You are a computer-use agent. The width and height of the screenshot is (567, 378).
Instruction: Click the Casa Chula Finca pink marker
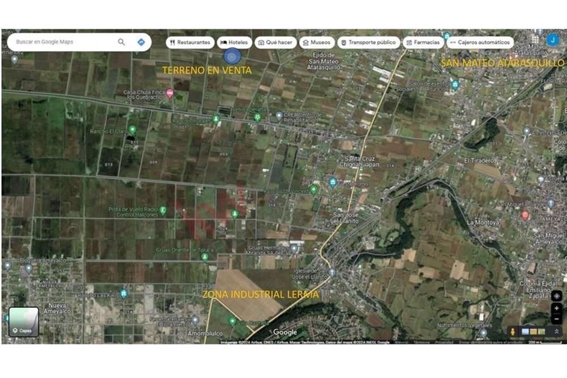tap(170, 94)
